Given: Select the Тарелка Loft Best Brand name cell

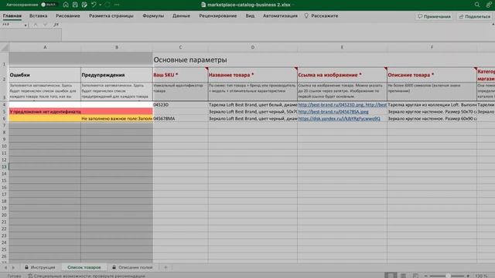Looking at the screenshot, I should (x=253, y=105).
